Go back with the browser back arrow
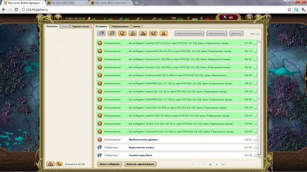The height and width of the screenshot is (172, 307). (x=4, y=9)
